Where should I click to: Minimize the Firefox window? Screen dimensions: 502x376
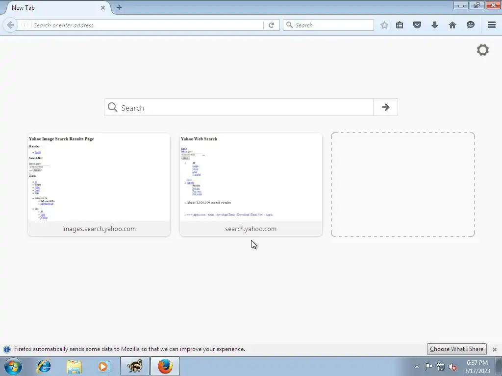461,5
